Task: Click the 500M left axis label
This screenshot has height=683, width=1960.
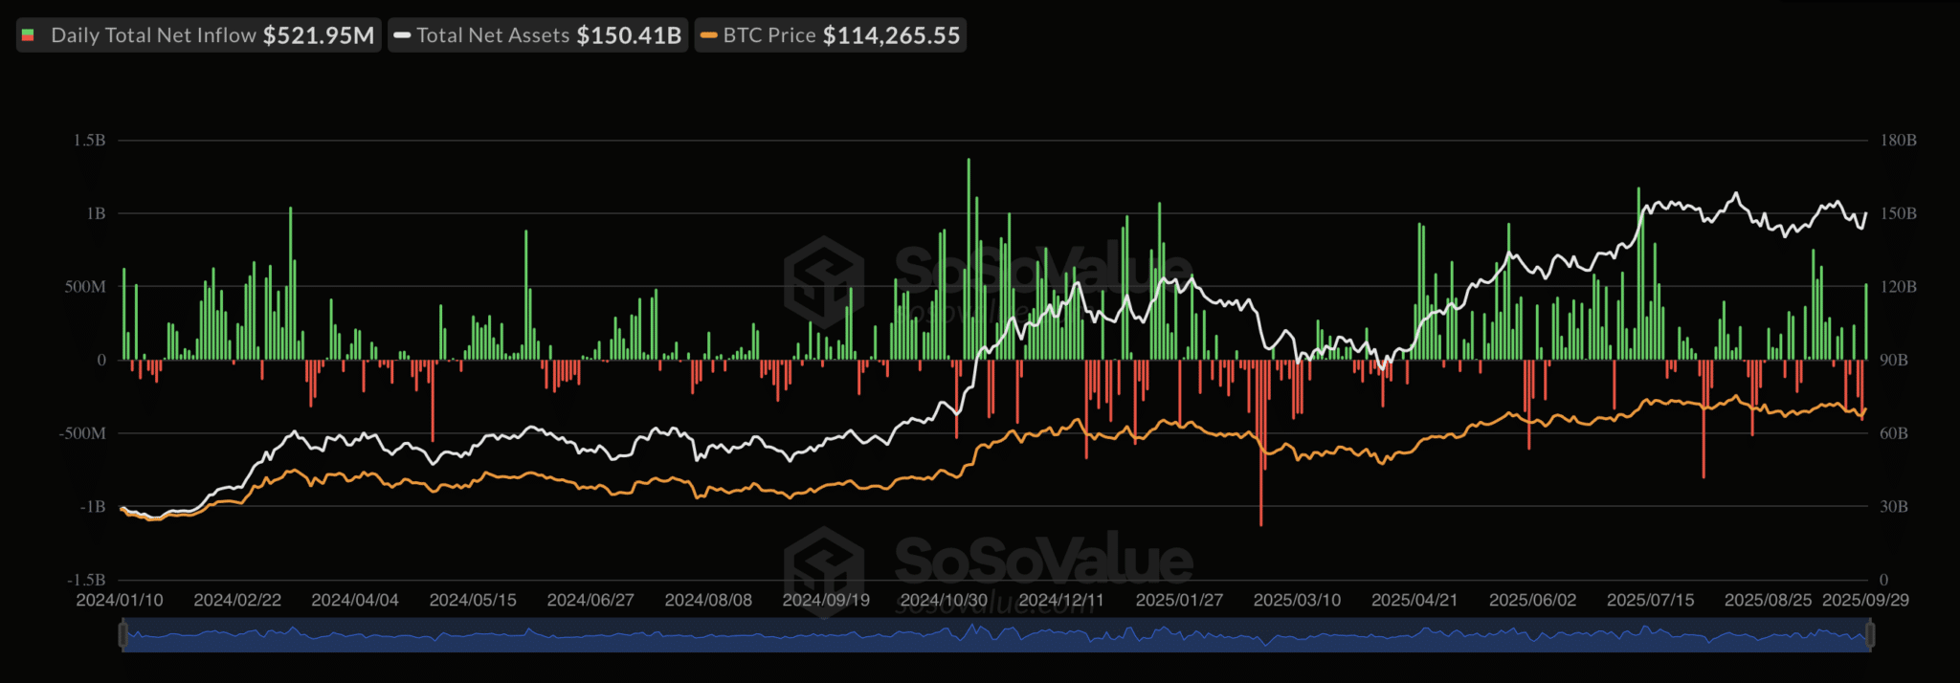Action: tap(85, 287)
